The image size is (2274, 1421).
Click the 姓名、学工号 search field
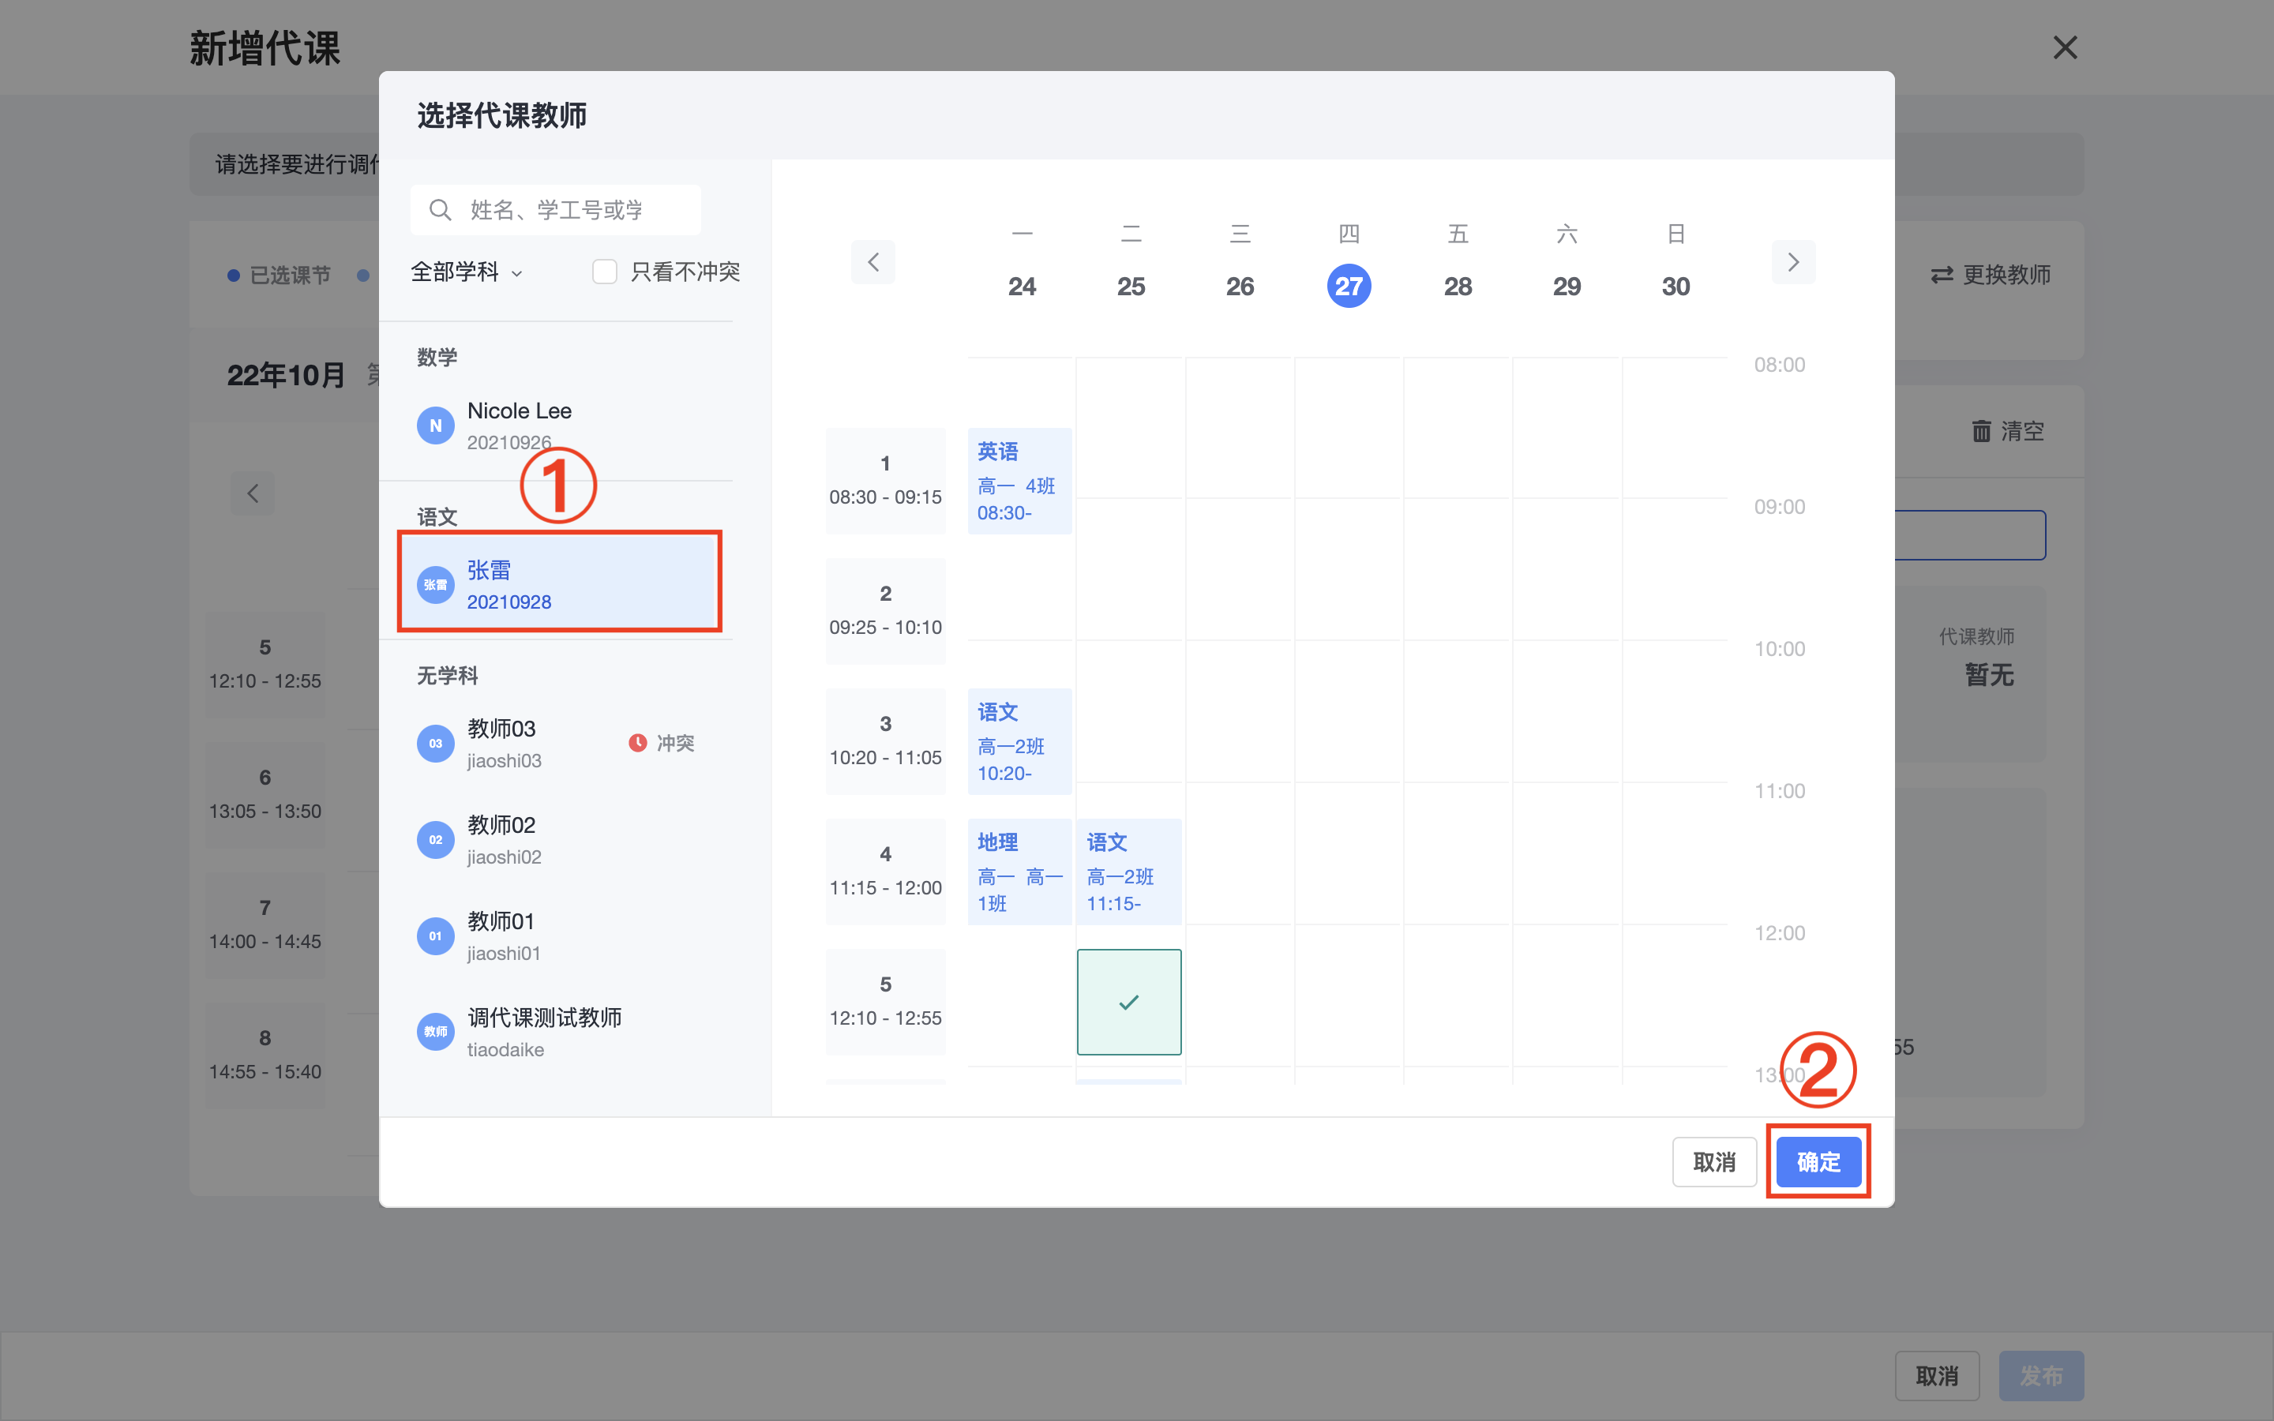pyautogui.click(x=555, y=209)
